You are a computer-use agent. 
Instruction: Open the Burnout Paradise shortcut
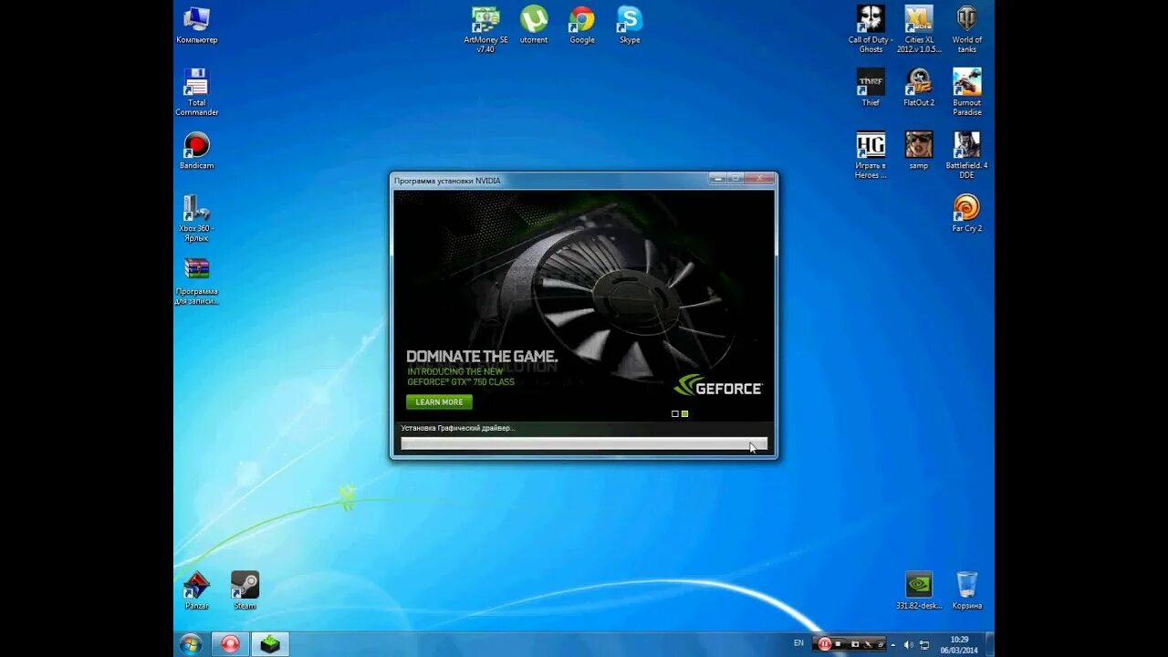tap(967, 92)
